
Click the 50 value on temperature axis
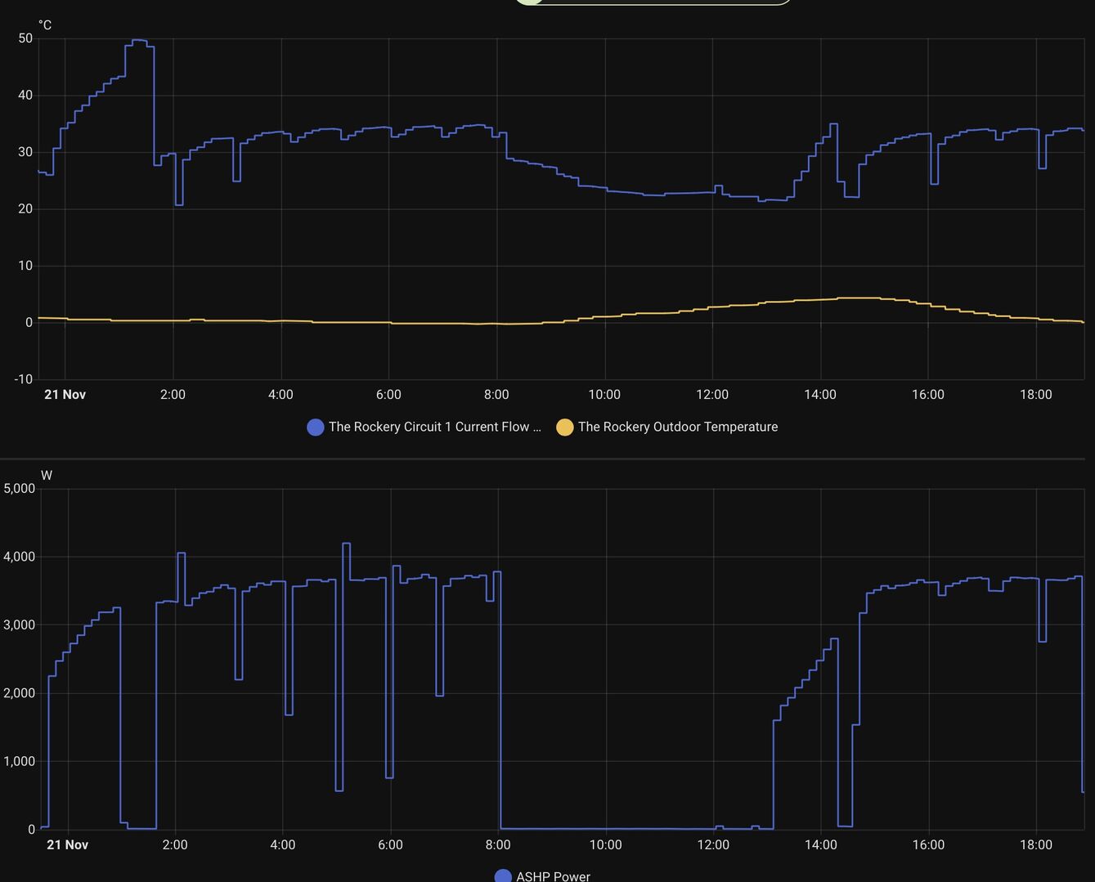point(25,38)
